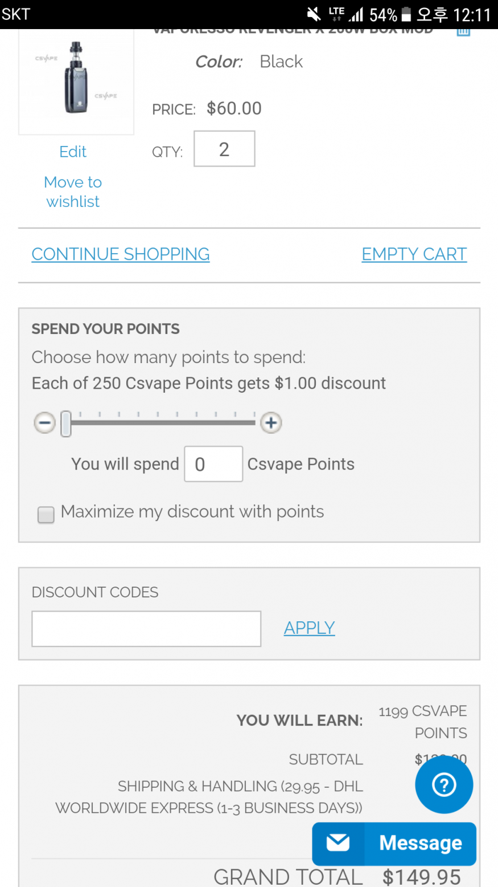
Task: Click APPLY discount code link
Action: [x=309, y=628]
